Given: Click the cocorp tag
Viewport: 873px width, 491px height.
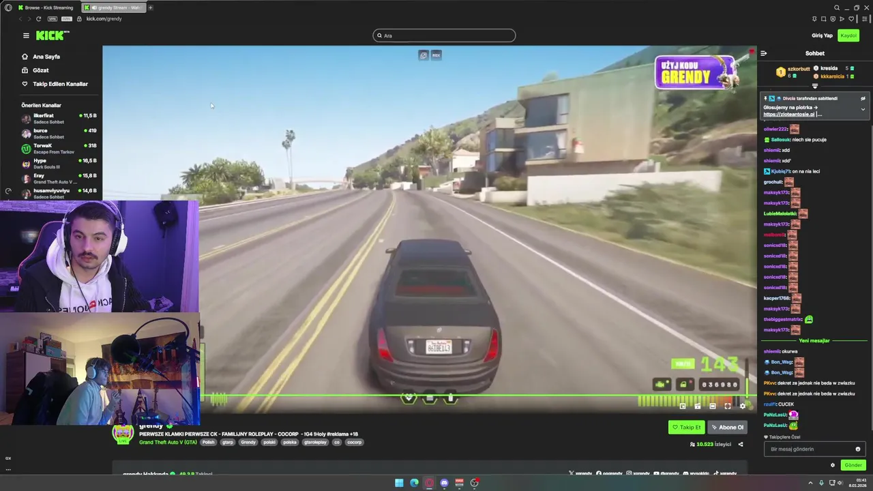Looking at the screenshot, I should (354, 442).
